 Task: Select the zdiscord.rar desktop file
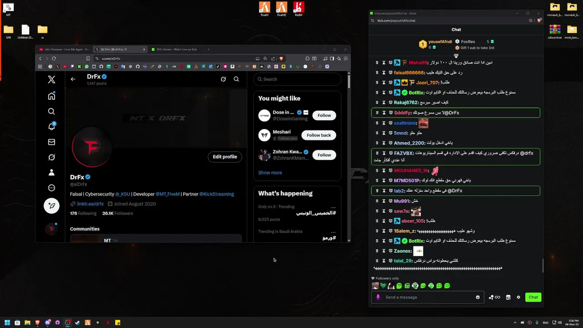(x=554, y=32)
